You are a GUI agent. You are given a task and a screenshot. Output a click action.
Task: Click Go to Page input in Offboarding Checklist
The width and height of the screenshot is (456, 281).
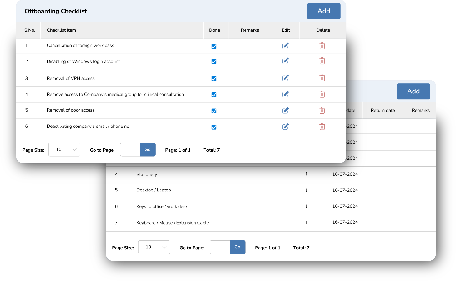point(130,150)
